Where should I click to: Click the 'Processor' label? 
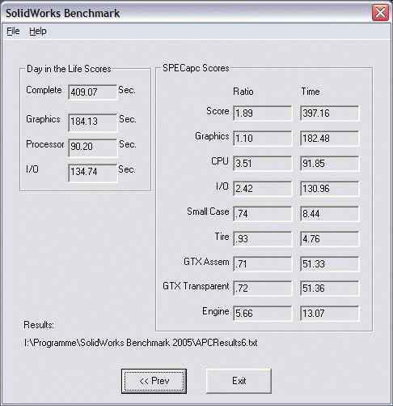(45, 144)
